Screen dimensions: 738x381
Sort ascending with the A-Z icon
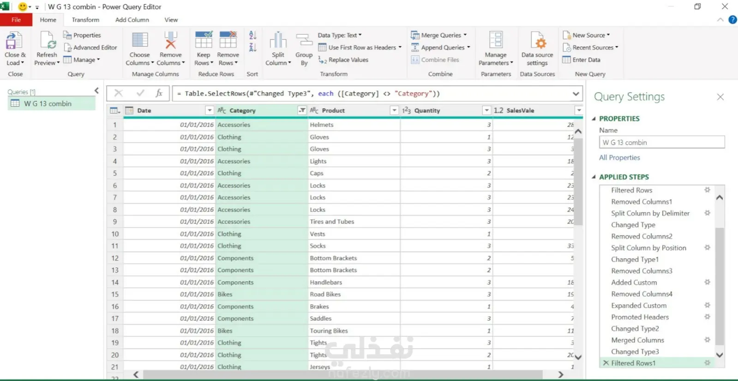click(252, 35)
